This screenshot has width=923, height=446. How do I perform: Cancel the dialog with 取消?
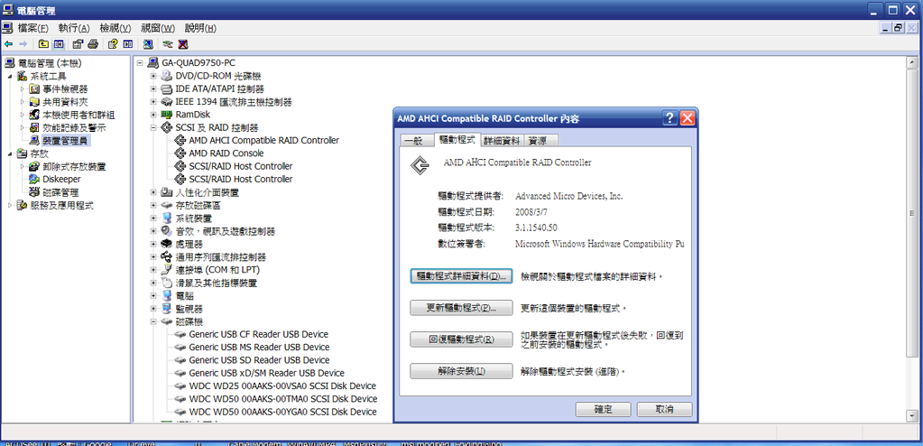coord(665,409)
